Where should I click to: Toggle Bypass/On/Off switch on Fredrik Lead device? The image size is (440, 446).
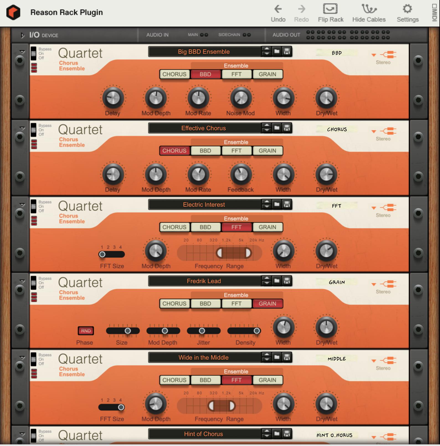[33, 283]
